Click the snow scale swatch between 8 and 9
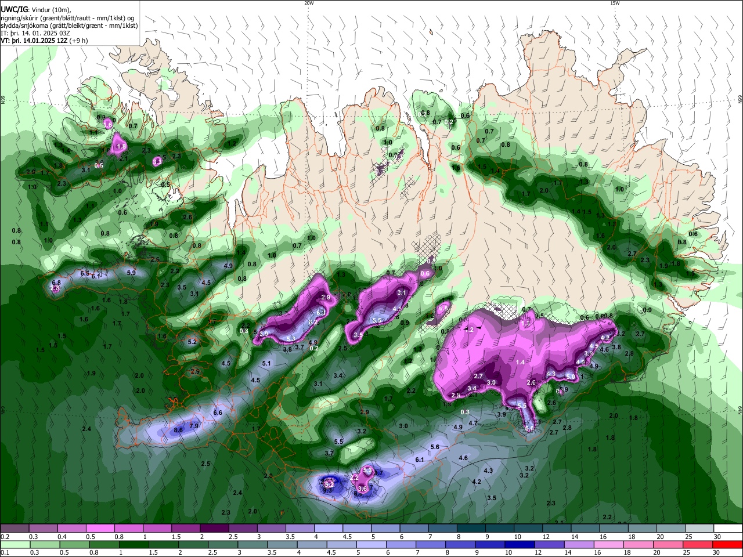This screenshot has height=557, width=743. tap(471, 528)
